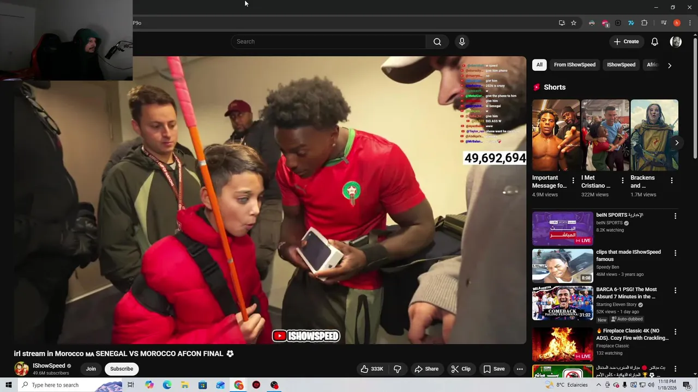Image resolution: width=698 pixels, height=392 pixels.
Task: Dislike the video with thumbs-down
Action: 398,369
